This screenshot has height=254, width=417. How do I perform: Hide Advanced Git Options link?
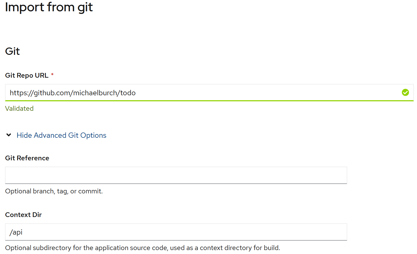click(61, 135)
